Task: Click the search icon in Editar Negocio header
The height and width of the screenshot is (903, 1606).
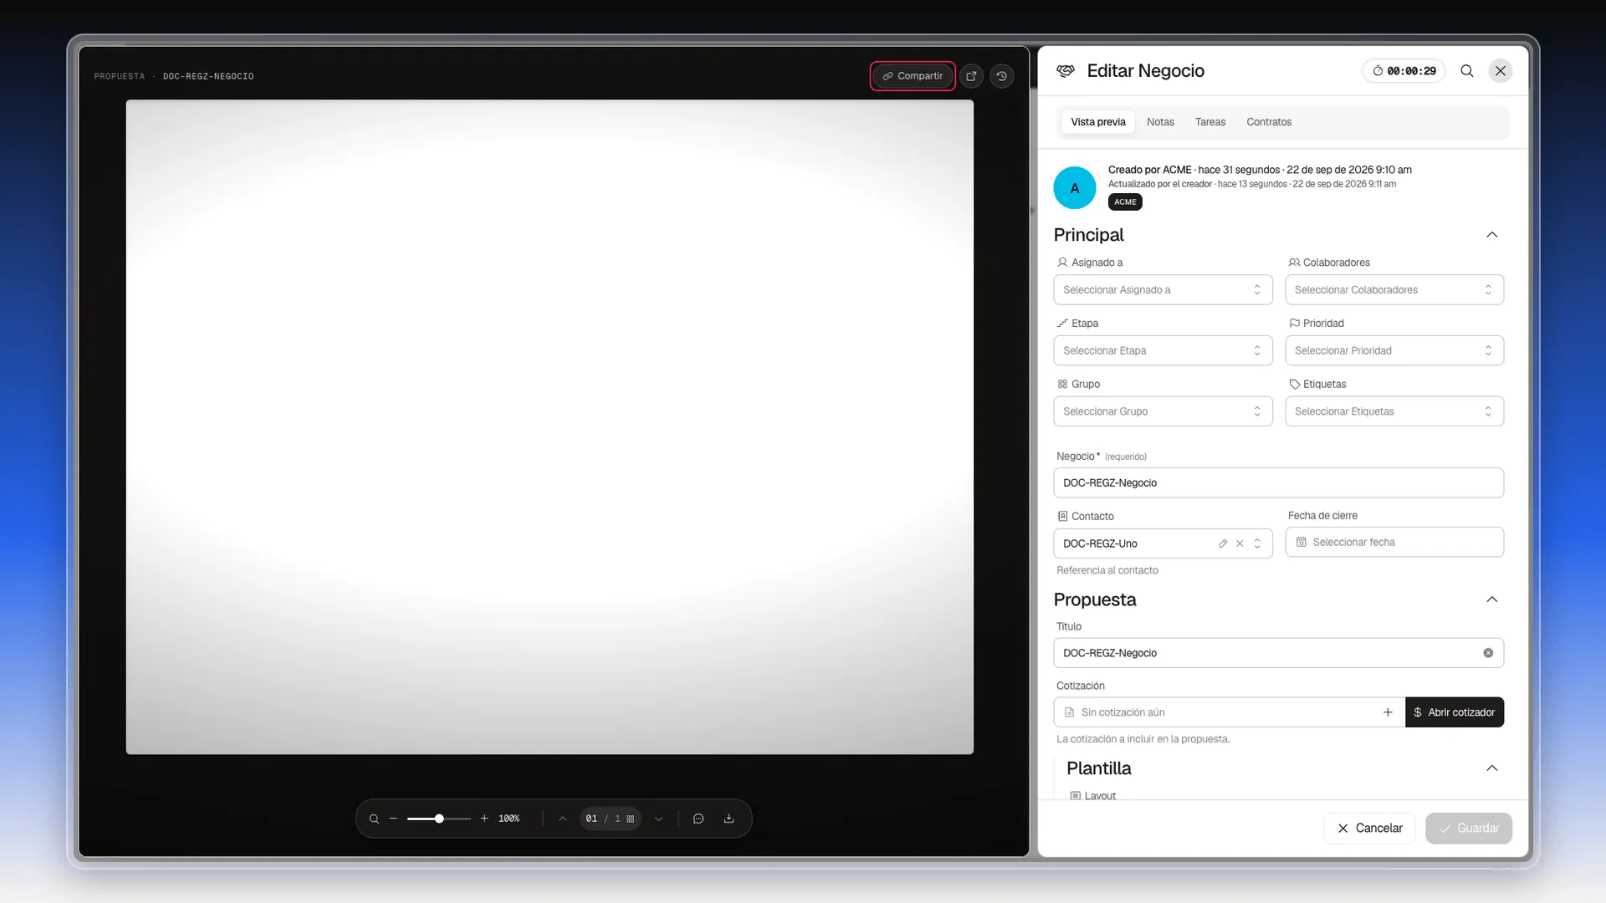Action: tap(1466, 71)
